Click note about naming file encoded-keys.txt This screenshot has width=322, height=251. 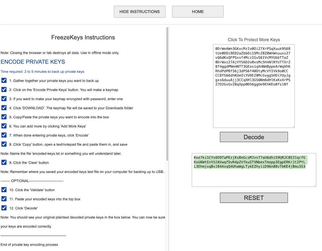point(61,153)
